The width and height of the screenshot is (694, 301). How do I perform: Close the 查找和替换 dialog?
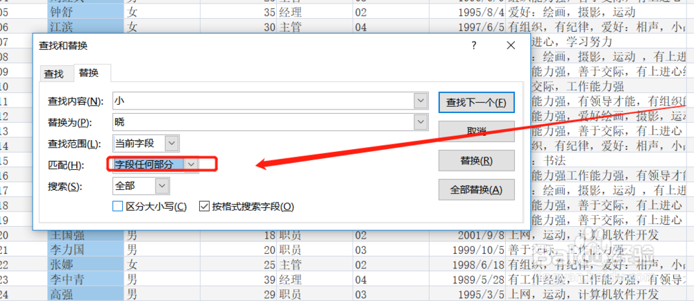pos(511,46)
